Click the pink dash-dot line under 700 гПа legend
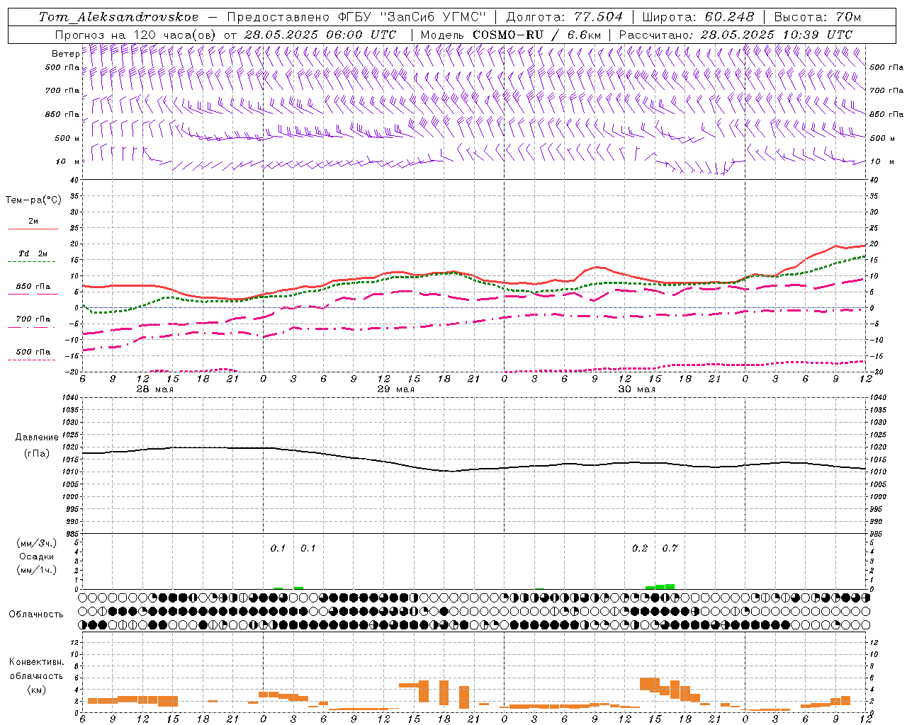The width and height of the screenshot is (907, 725). [32, 327]
